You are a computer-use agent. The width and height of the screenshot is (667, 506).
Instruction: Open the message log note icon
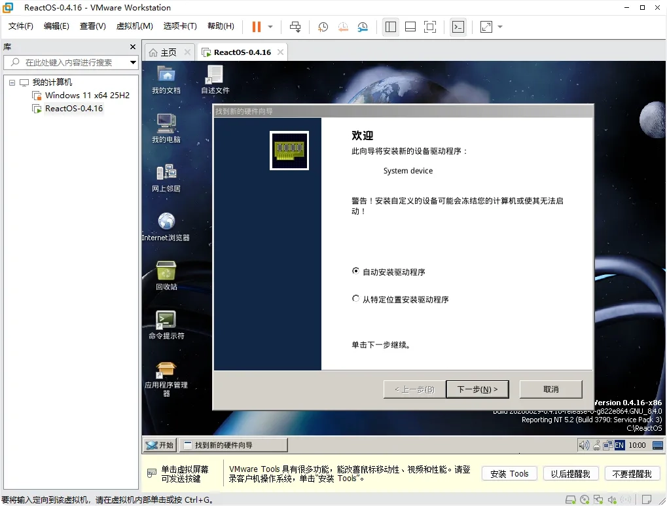(647, 499)
